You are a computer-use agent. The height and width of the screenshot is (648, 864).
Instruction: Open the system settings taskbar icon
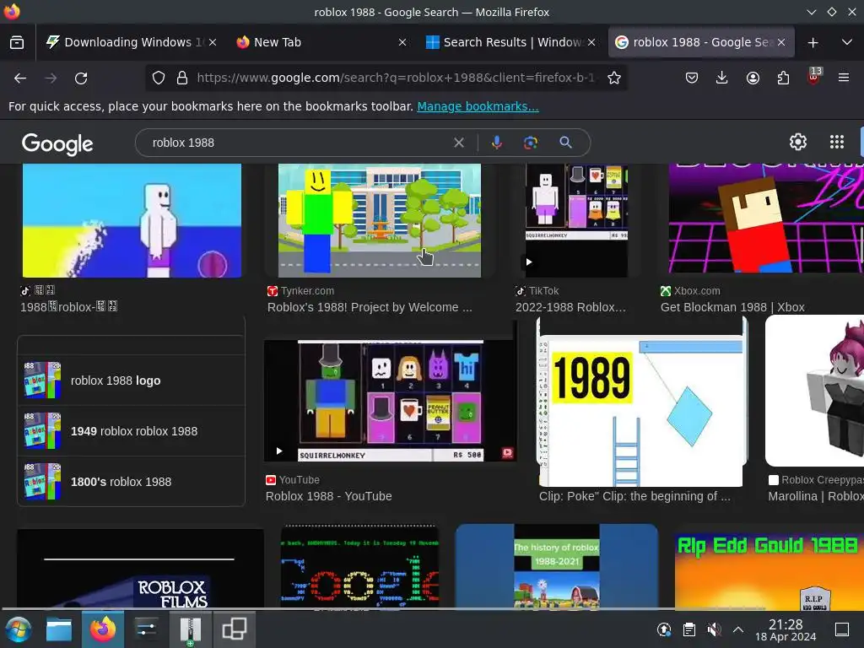coord(147,629)
